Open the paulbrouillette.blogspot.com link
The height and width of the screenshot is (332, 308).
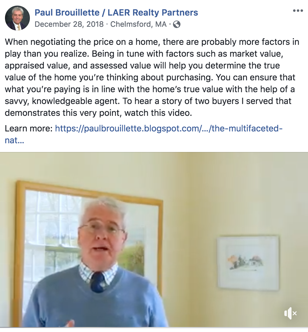click(169, 128)
